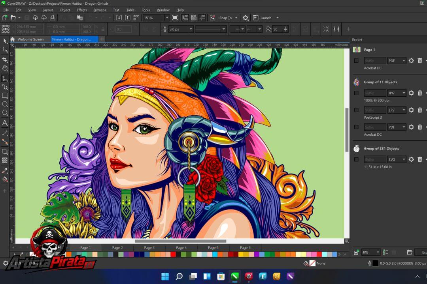Screen dimensions: 427x284
Task: Select the Interactive Fill tool
Action: click(5, 179)
